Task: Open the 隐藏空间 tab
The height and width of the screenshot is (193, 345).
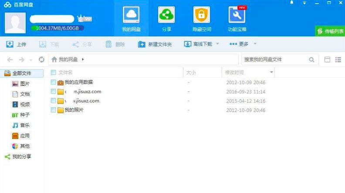Action: pos(202,18)
